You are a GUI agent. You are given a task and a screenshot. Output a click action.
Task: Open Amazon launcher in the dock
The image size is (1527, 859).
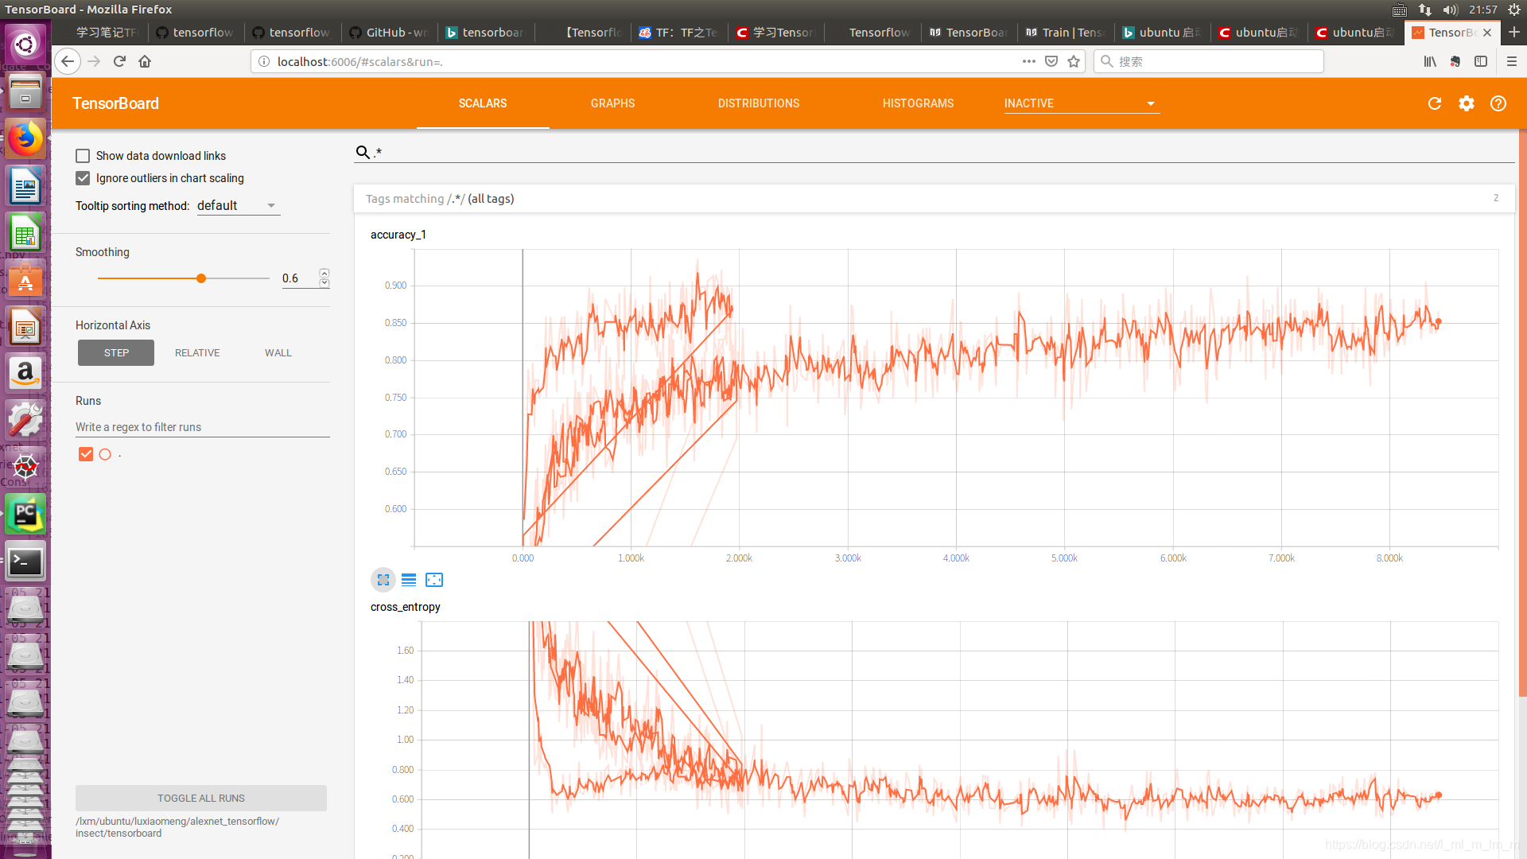pos(25,373)
